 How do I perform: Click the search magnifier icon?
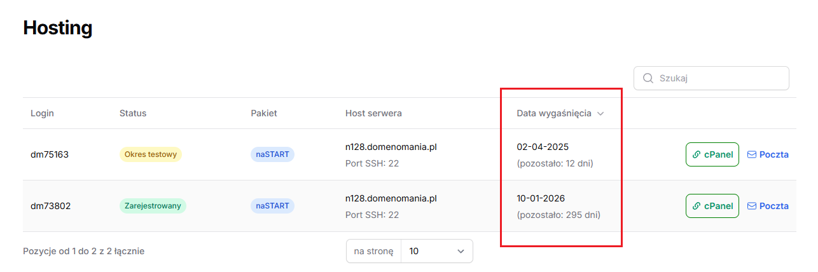[648, 78]
